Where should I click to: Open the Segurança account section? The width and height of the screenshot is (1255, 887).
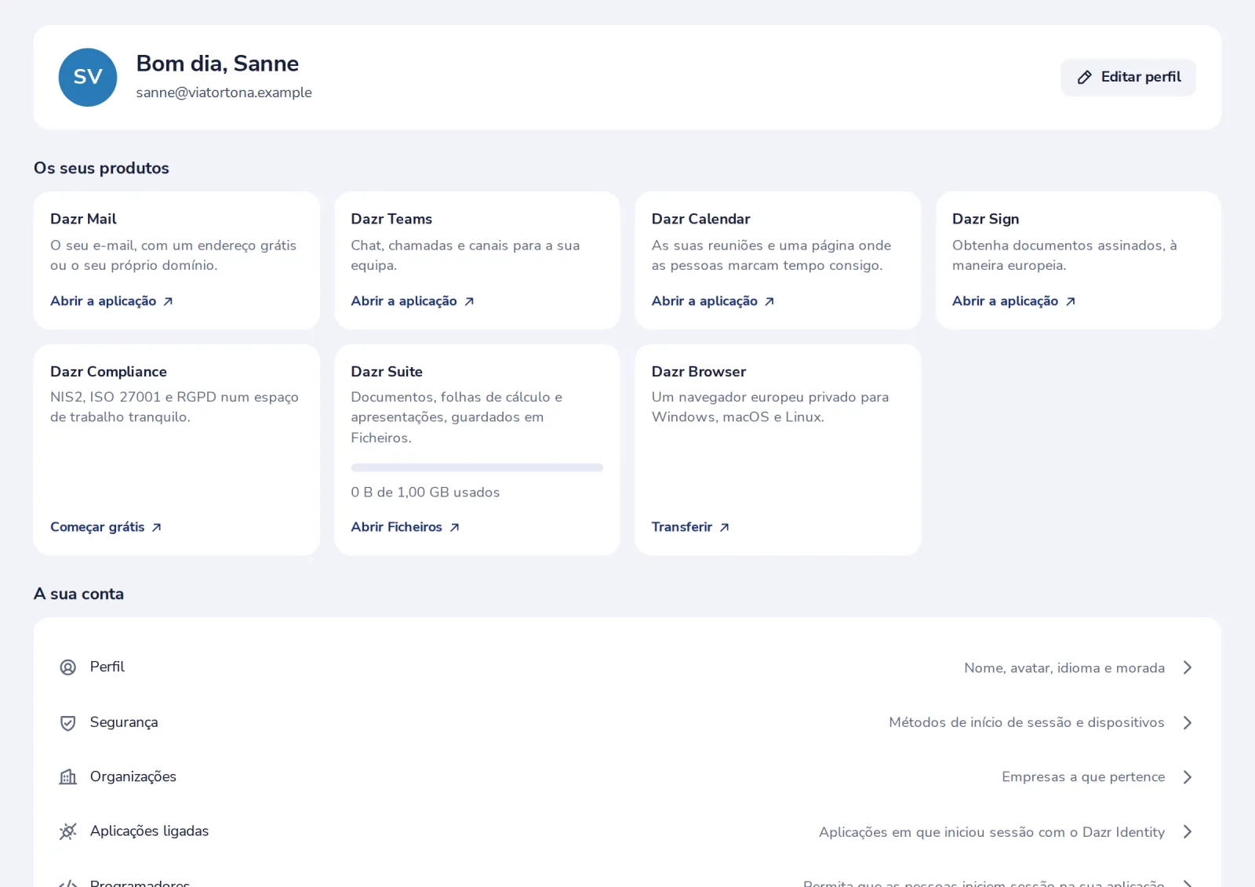(627, 722)
